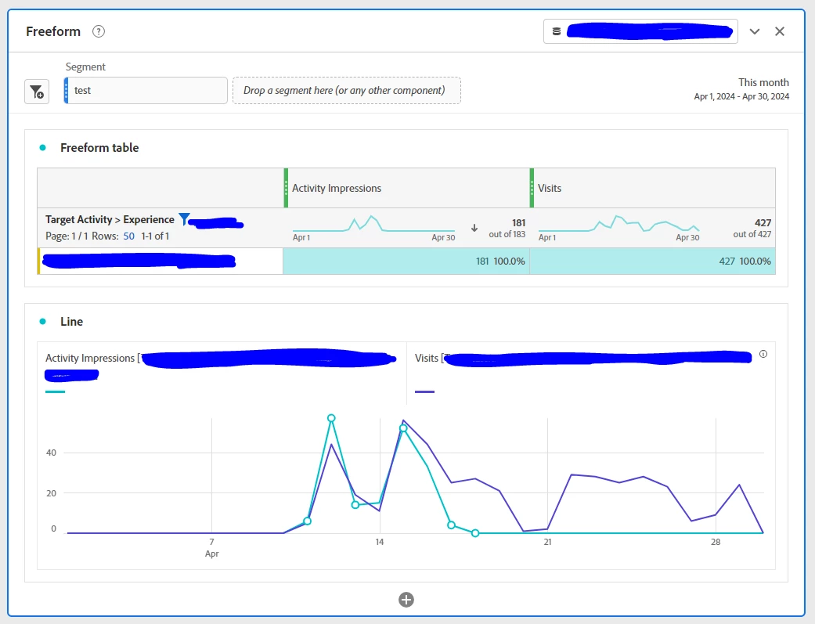Image resolution: width=815 pixels, height=624 pixels.
Task: Open the 'This month' date range
Action: tap(763, 82)
